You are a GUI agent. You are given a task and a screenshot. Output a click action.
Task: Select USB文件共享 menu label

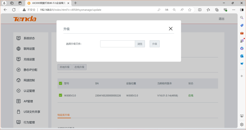point(32,112)
